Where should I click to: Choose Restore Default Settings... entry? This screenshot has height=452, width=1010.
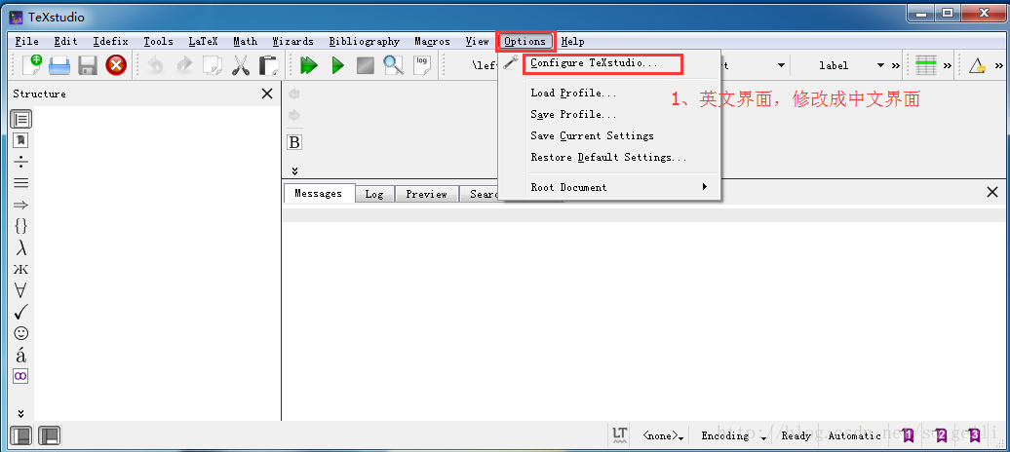(x=608, y=157)
